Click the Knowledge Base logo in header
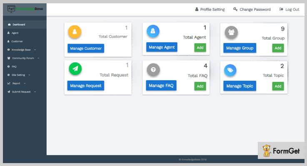The height and width of the screenshot is (166, 307). (x=25, y=9)
